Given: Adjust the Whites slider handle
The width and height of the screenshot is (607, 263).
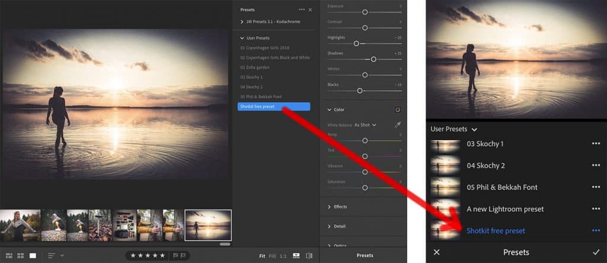Looking at the screenshot, I should coord(365,75).
